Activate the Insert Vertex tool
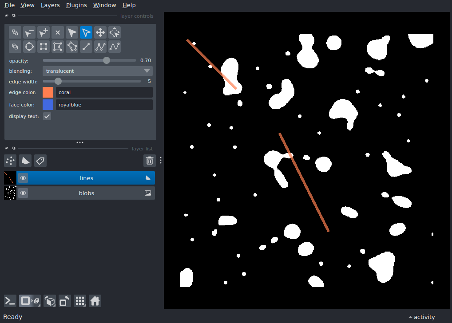This screenshot has width=452, height=323. point(43,32)
